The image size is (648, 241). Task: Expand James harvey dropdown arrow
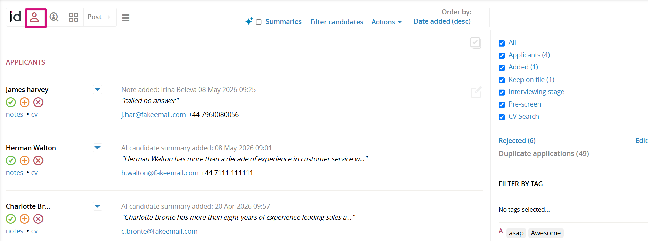coord(97,90)
